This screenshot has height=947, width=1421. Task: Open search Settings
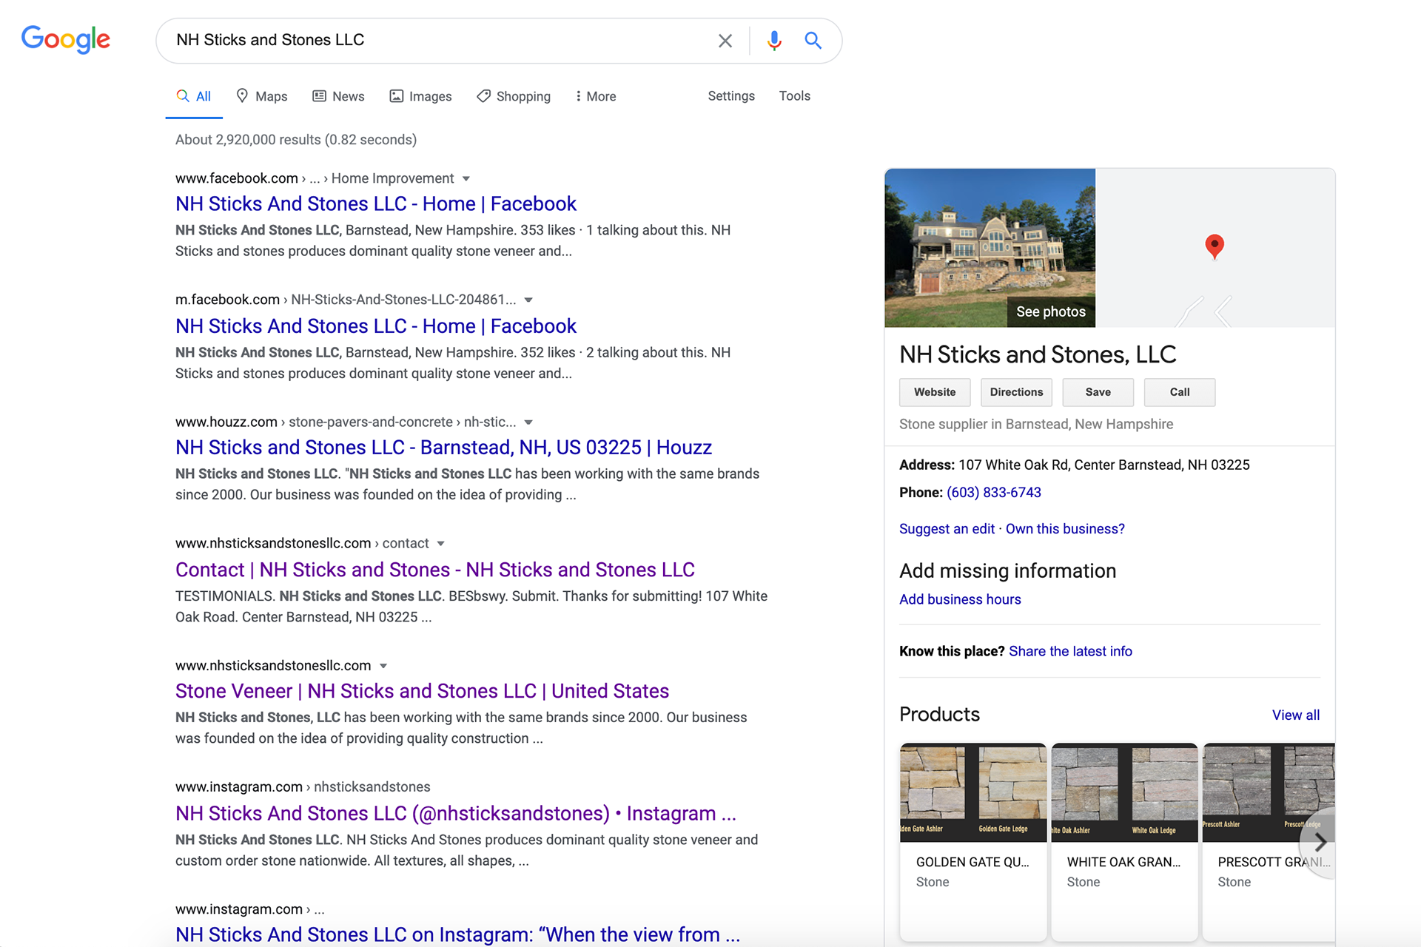[731, 96]
